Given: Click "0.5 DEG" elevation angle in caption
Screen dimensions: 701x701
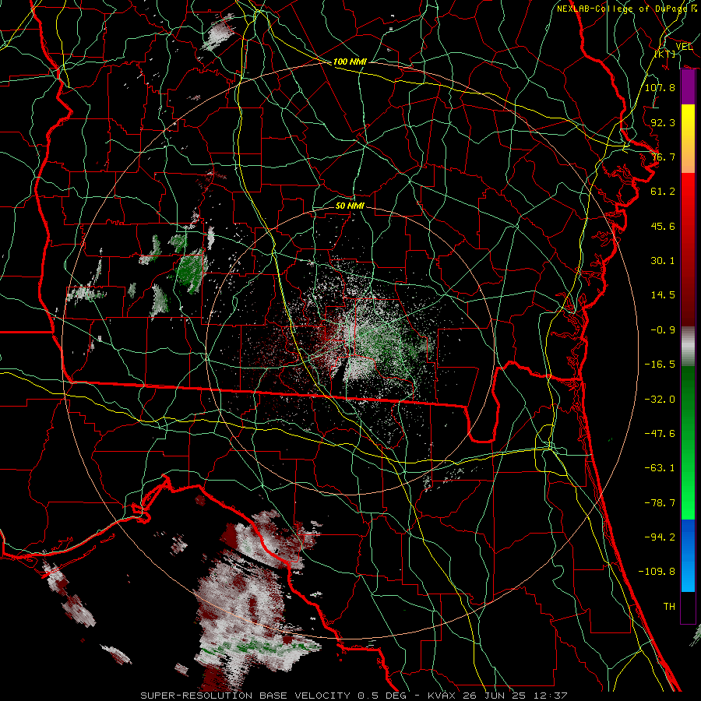Looking at the screenshot, I should tap(382, 696).
